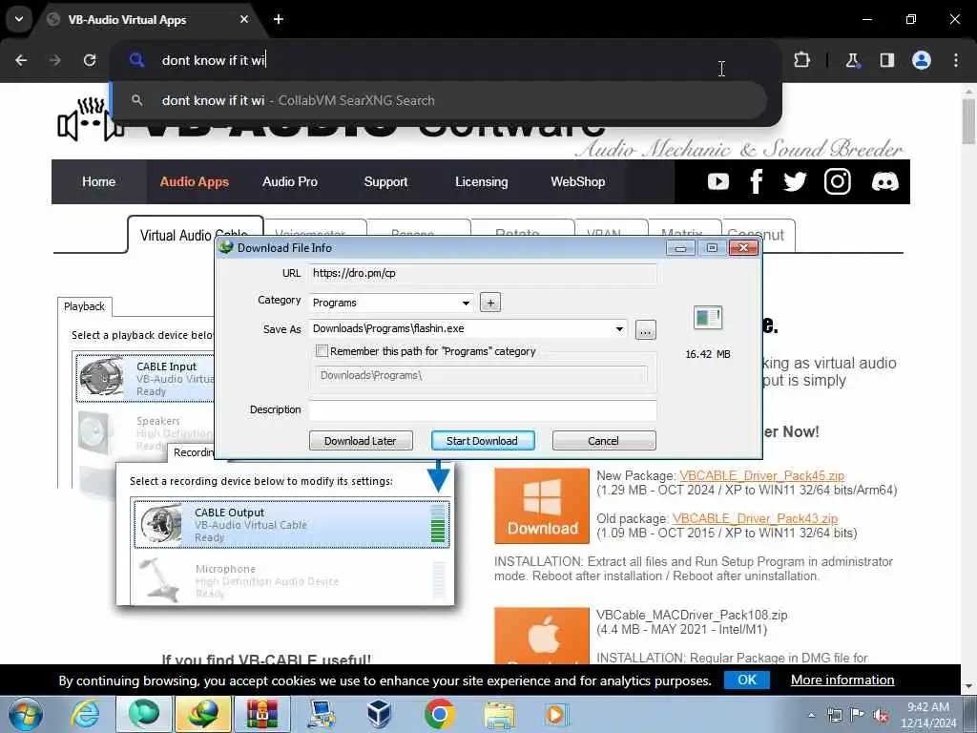
Task: Browse save location with ellipsis button
Action: click(645, 329)
